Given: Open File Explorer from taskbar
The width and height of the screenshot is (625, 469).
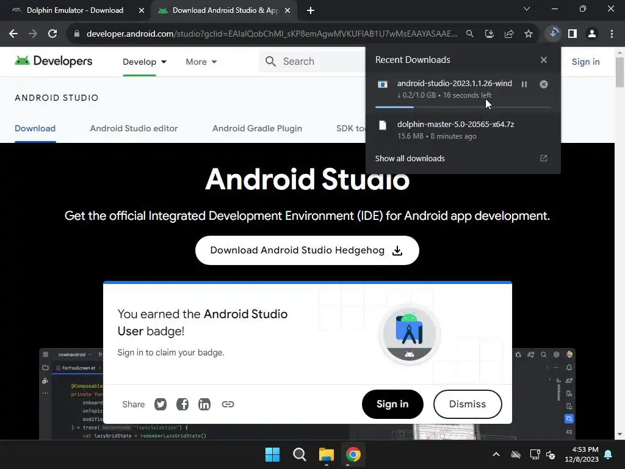Looking at the screenshot, I should [x=326, y=454].
